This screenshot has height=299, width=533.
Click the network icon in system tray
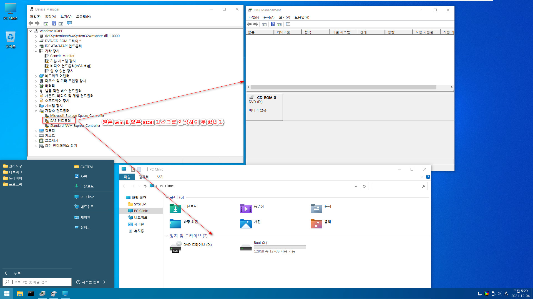tap(480, 293)
